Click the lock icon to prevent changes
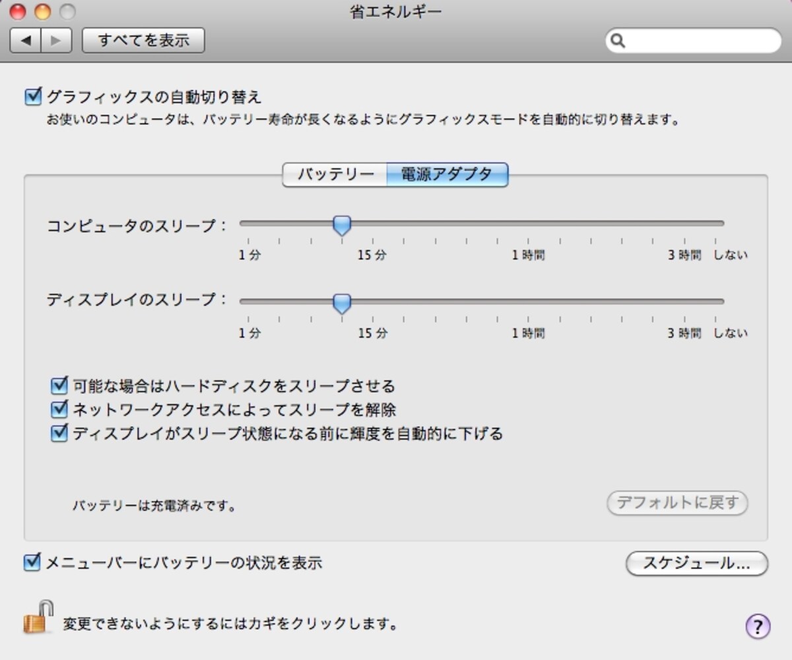 point(38,617)
